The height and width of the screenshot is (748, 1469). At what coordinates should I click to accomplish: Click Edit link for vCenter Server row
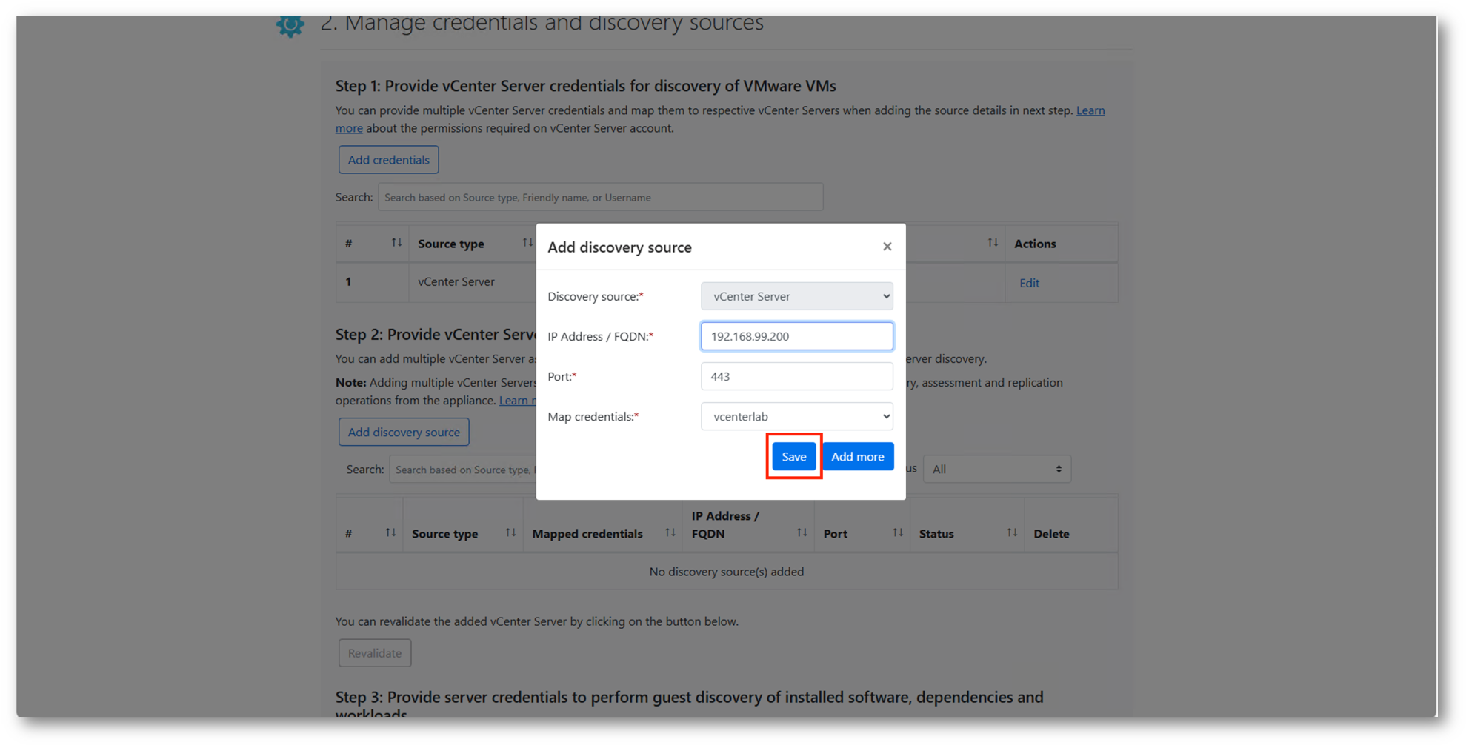pyautogui.click(x=1029, y=283)
